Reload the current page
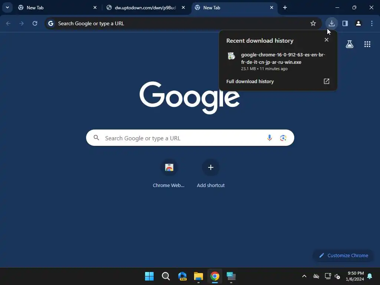This screenshot has height=285, width=380. [x=35, y=23]
